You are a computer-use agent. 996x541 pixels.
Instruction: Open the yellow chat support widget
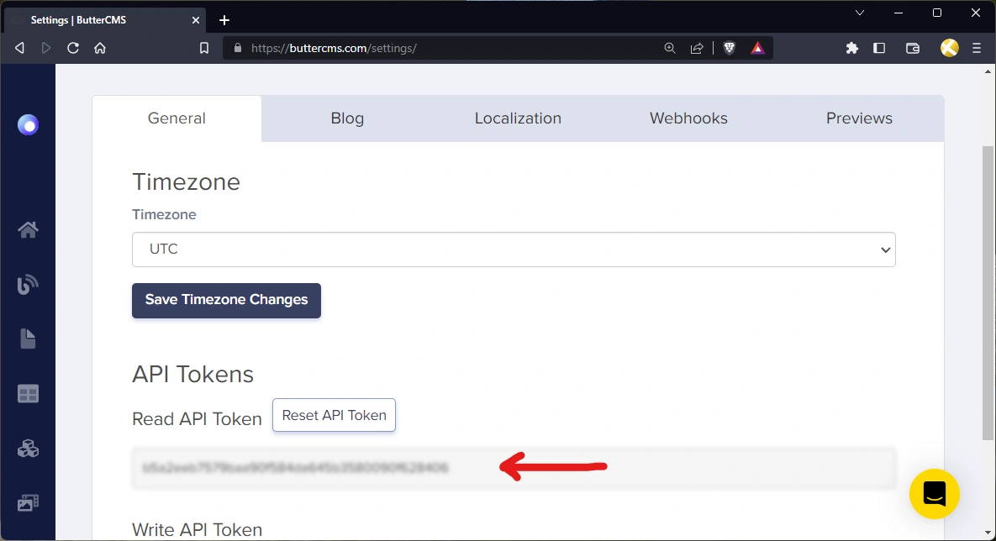click(x=935, y=494)
